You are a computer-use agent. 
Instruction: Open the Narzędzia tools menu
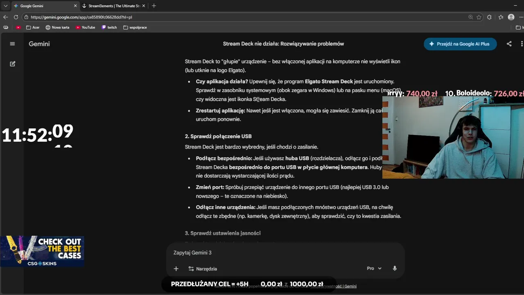(203, 269)
